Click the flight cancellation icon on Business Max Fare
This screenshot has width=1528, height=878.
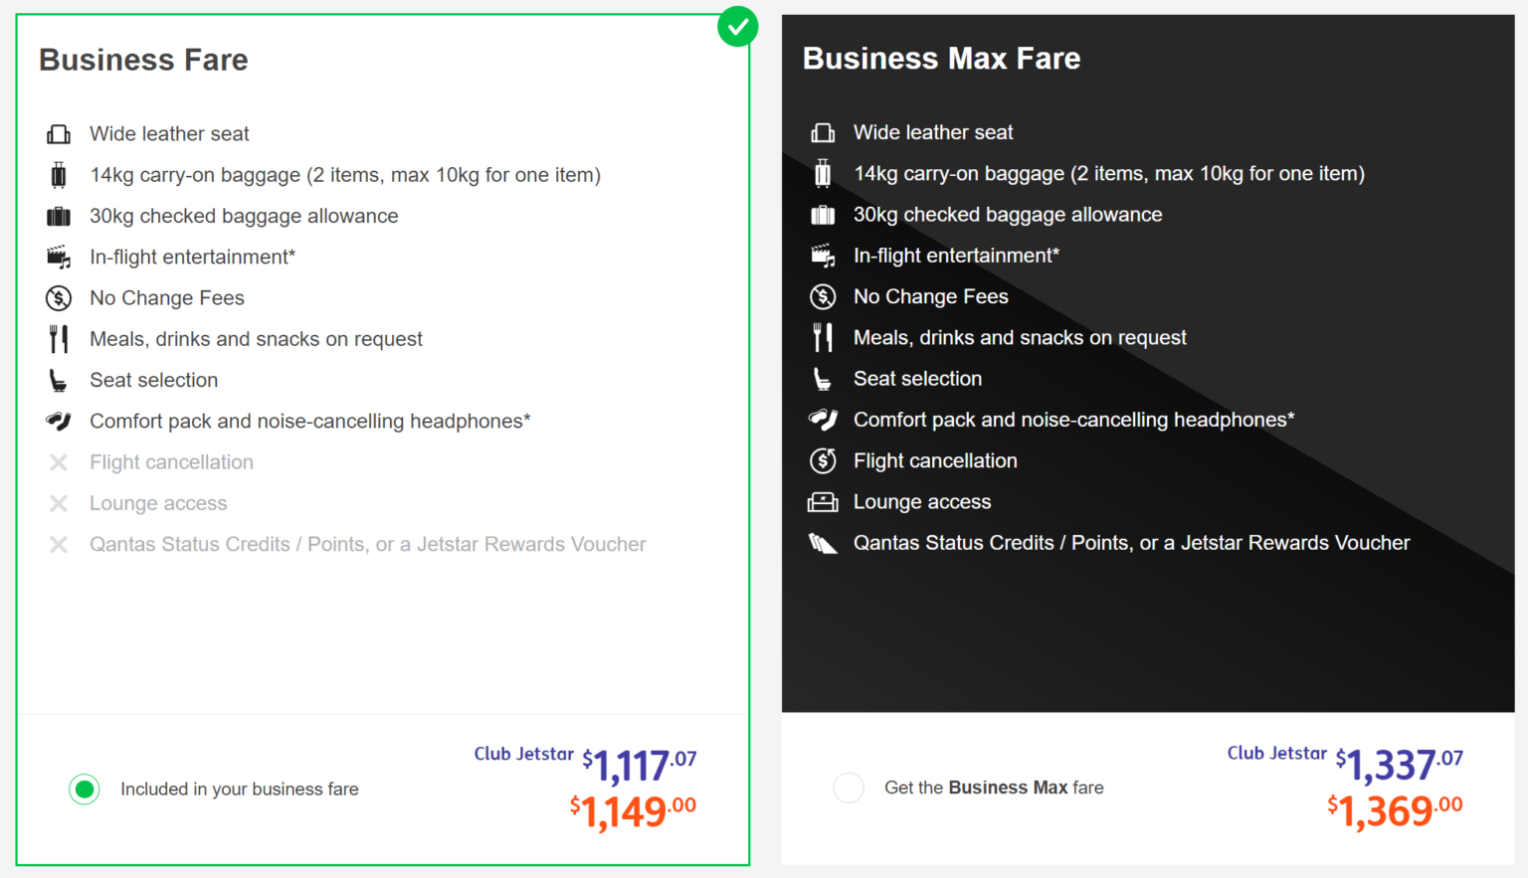pos(823,460)
